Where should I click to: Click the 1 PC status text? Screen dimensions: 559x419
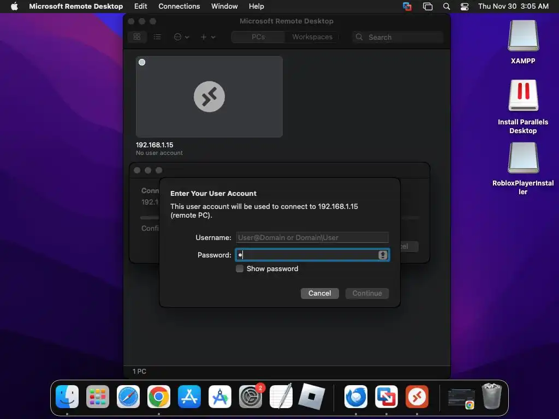coord(139,371)
